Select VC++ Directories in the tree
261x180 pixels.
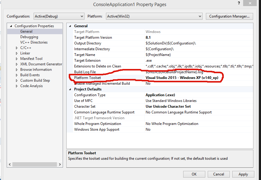pos(34,42)
